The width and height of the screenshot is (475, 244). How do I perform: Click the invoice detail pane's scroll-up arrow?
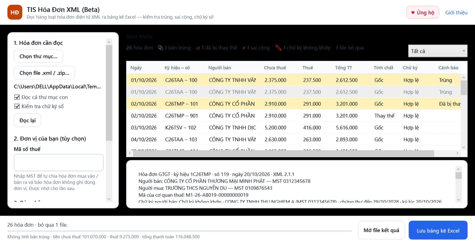[x=458, y=169]
